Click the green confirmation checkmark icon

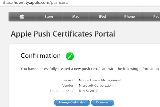[x=70, y=56]
